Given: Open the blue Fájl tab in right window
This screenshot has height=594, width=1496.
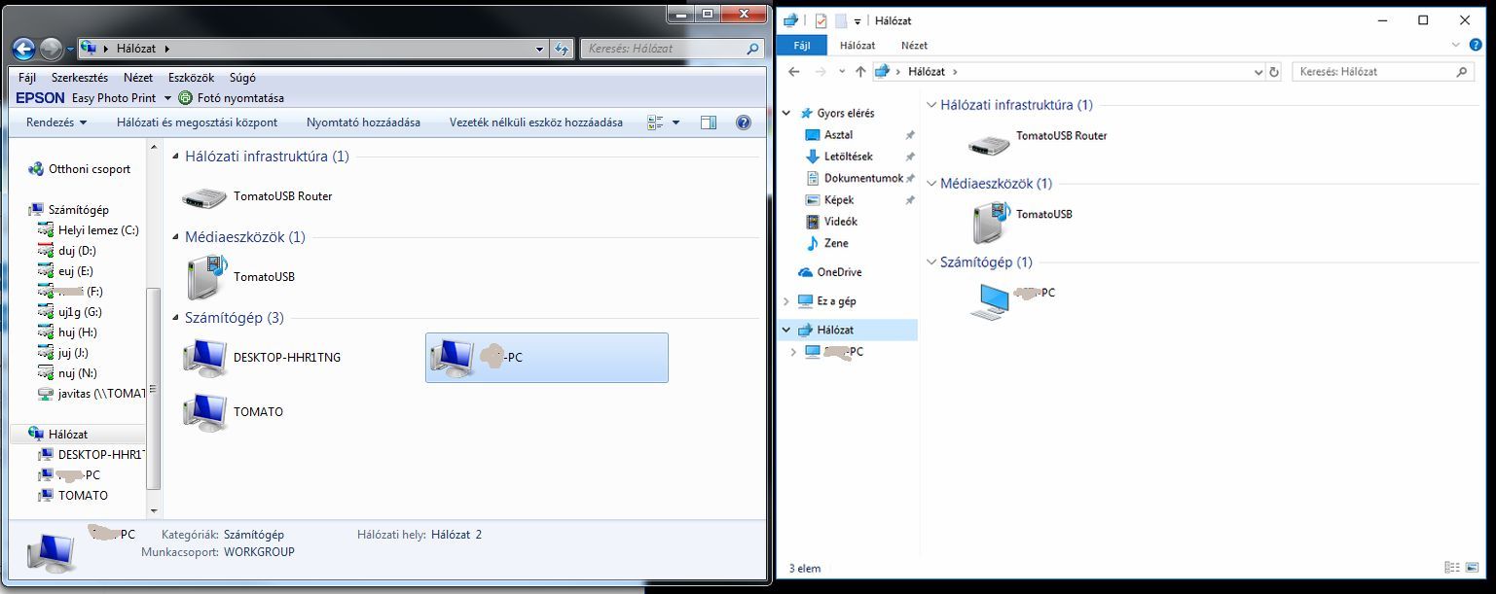Looking at the screenshot, I should pyautogui.click(x=802, y=45).
